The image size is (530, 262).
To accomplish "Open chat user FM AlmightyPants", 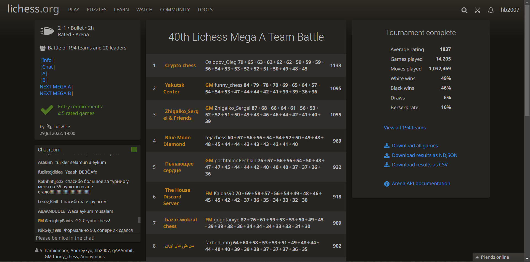I will pyautogui.click(x=55, y=221).
